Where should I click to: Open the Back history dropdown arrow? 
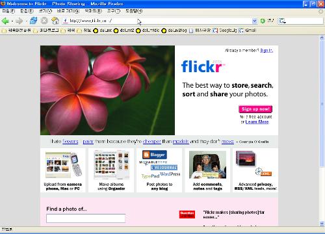[x=12, y=21]
